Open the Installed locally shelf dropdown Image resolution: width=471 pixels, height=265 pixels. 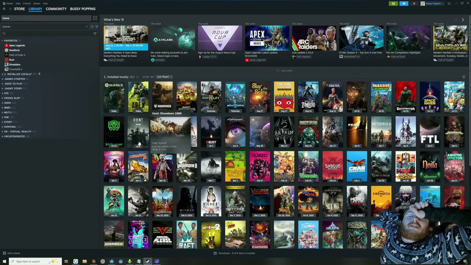click(x=137, y=77)
